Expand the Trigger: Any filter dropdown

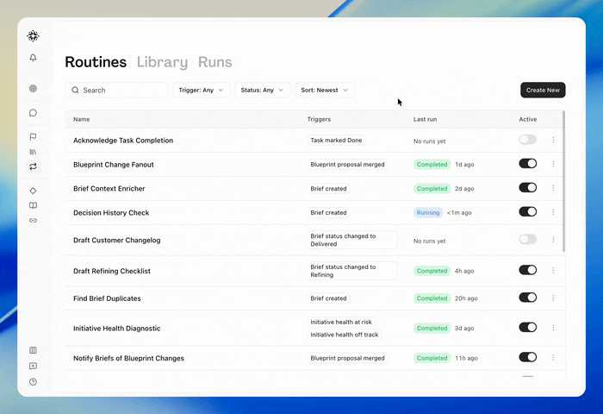(x=201, y=90)
